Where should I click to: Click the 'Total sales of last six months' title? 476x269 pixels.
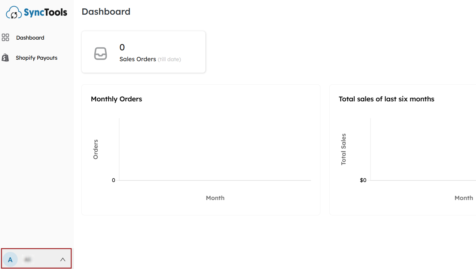tap(386, 99)
